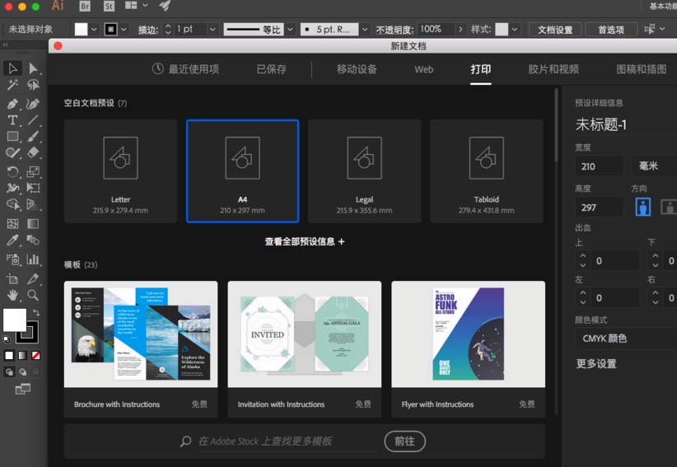Image resolution: width=677 pixels, height=467 pixels.
Task: Click the 前往 button
Action: [404, 441]
